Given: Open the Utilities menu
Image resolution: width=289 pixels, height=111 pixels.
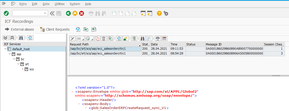Looking at the screenshot, I should pos(60,4).
